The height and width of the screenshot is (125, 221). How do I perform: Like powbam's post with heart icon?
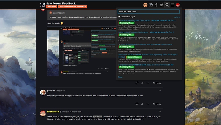pos(137,104)
